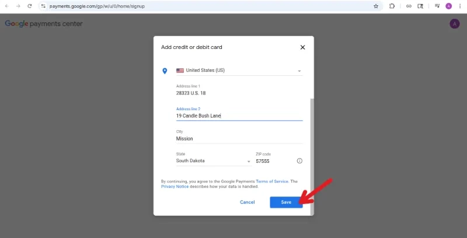The height and width of the screenshot is (238, 467).
Task: Open the browser extensions puzzle icon
Action: (x=392, y=6)
